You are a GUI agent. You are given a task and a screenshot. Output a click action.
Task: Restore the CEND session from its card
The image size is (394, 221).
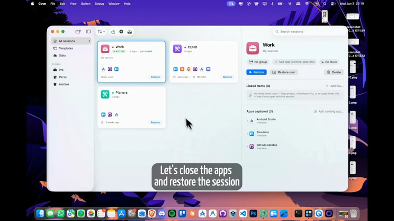tap(228, 77)
